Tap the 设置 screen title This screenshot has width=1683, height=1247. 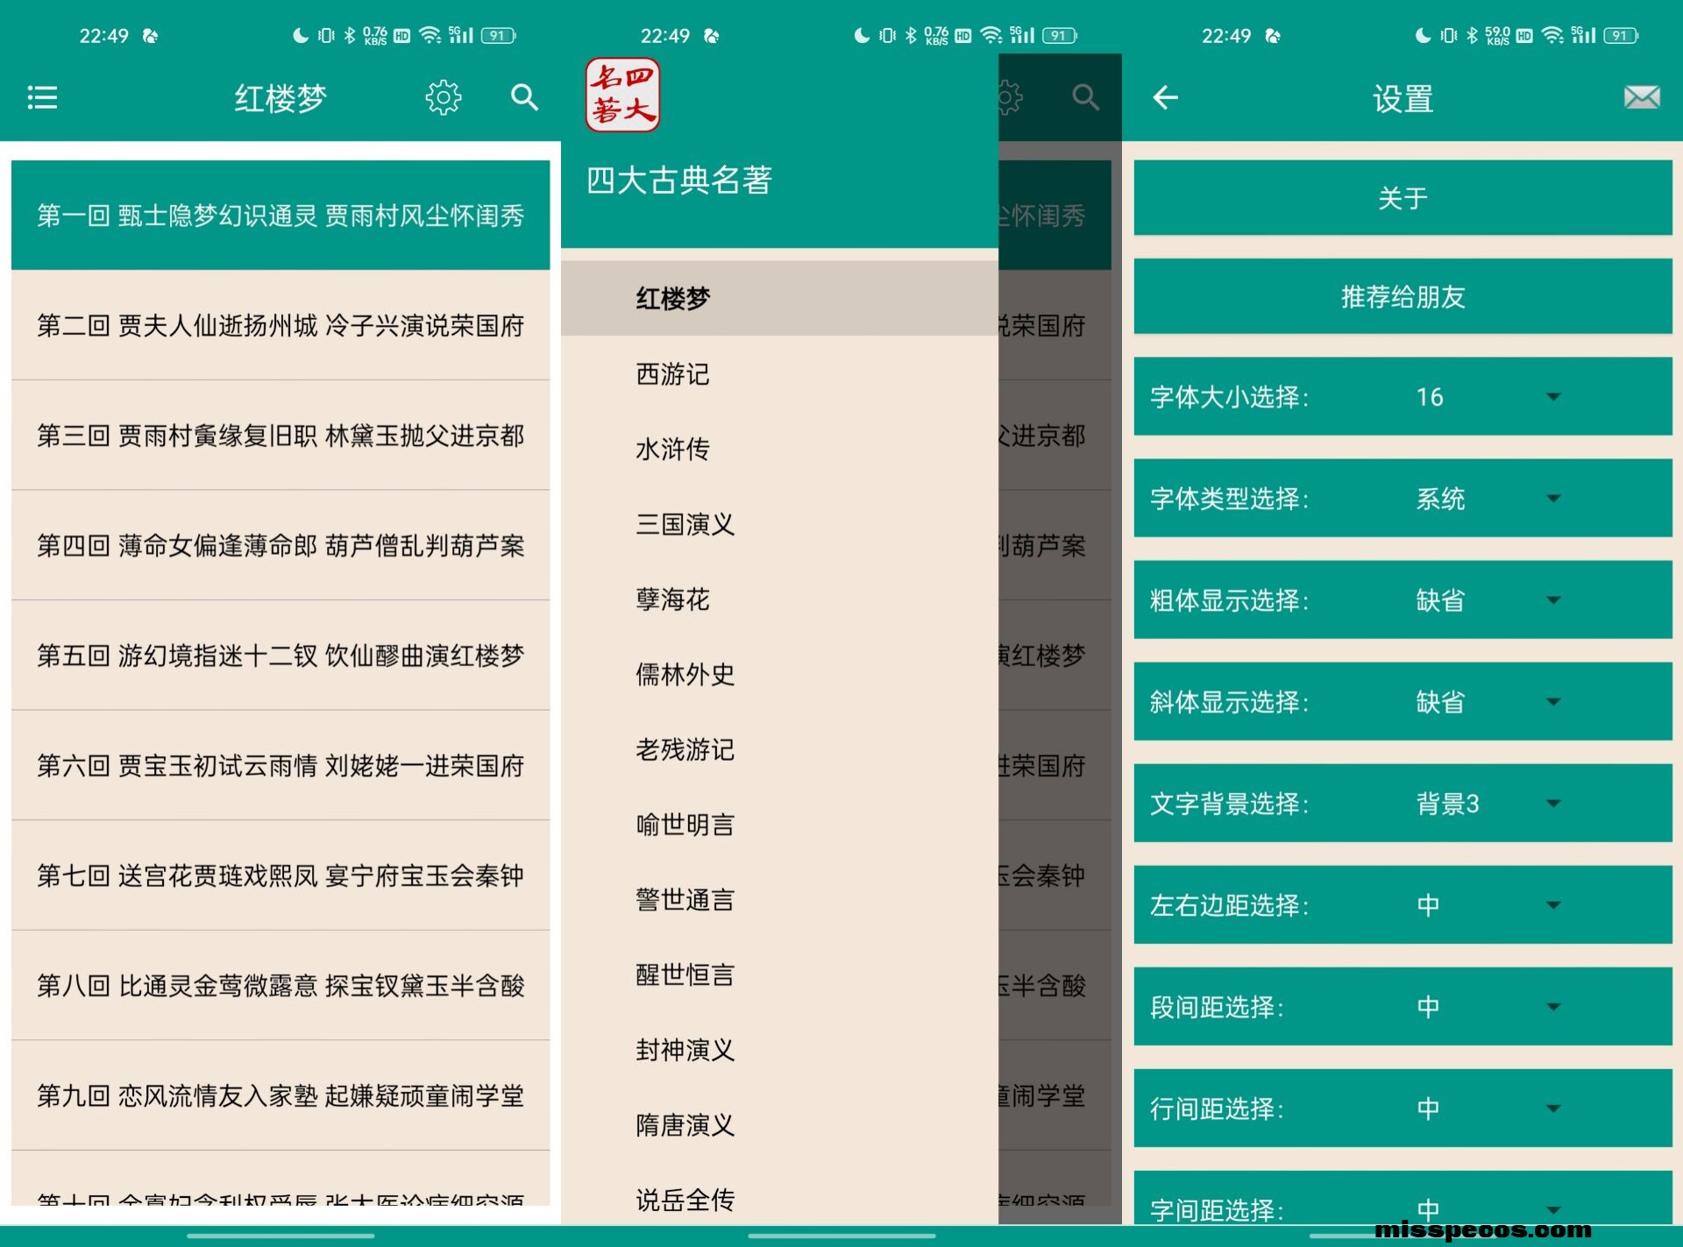pyautogui.click(x=1402, y=98)
